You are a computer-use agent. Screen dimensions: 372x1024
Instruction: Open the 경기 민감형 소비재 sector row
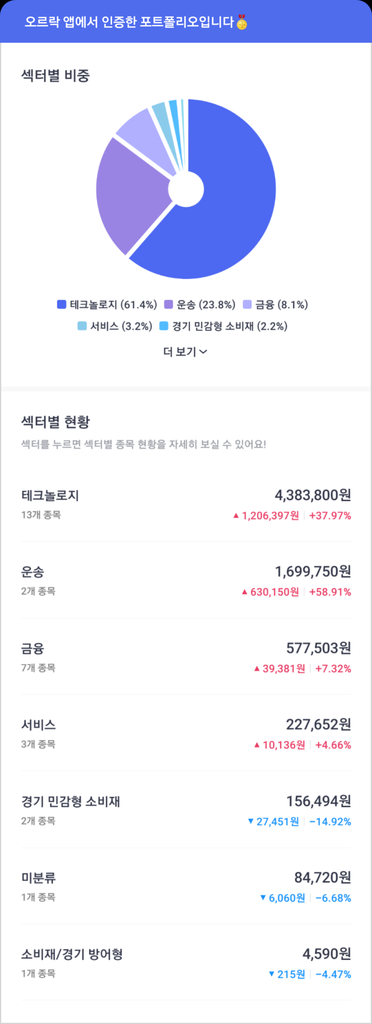click(x=186, y=810)
